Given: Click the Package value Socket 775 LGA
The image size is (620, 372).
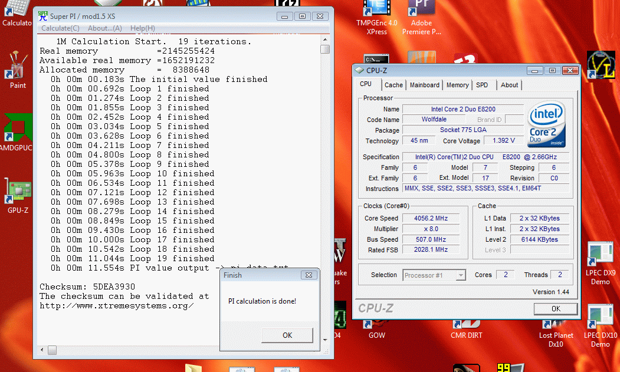Looking at the screenshot, I should (463, 130).
